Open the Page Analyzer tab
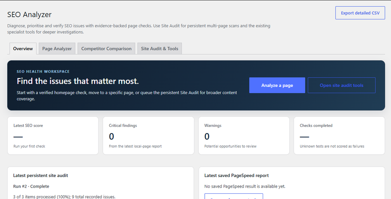The image size is (391, 199). point(57,49)
